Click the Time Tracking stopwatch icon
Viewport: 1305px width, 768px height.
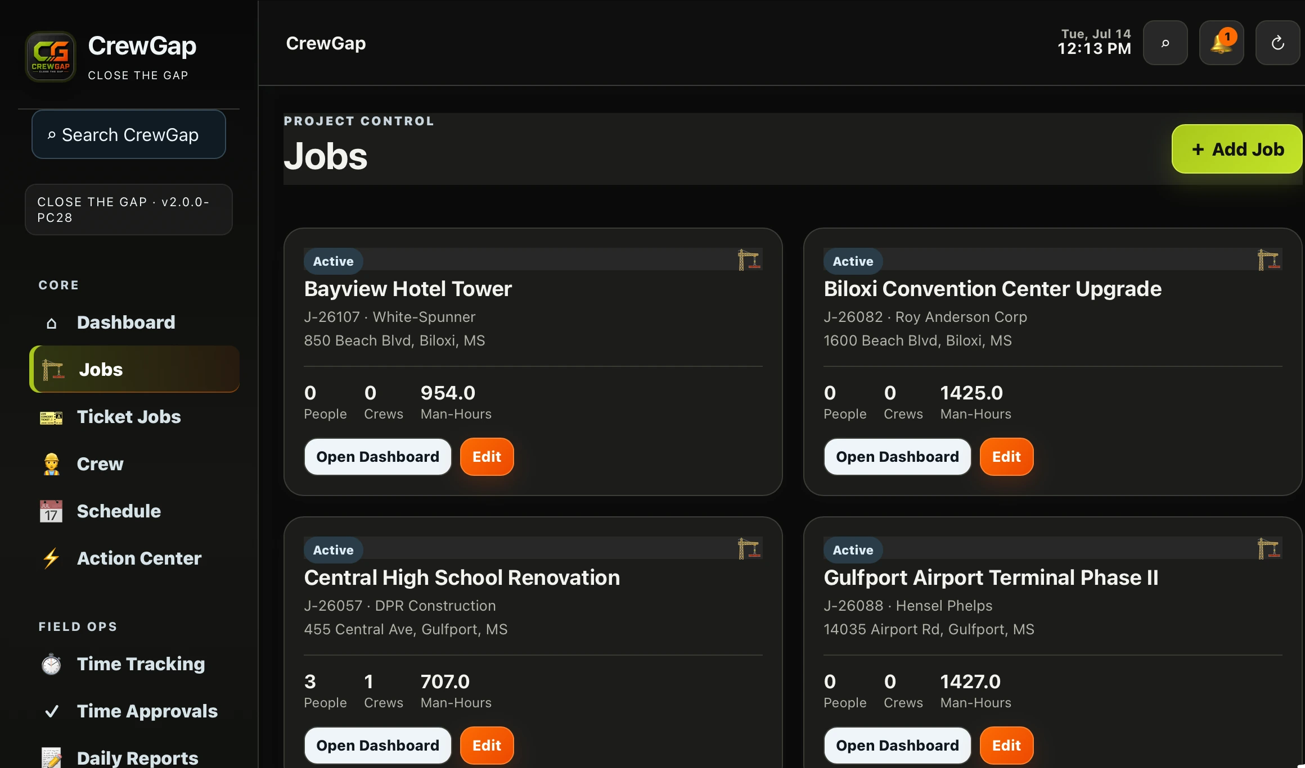[x=51, y=664]
